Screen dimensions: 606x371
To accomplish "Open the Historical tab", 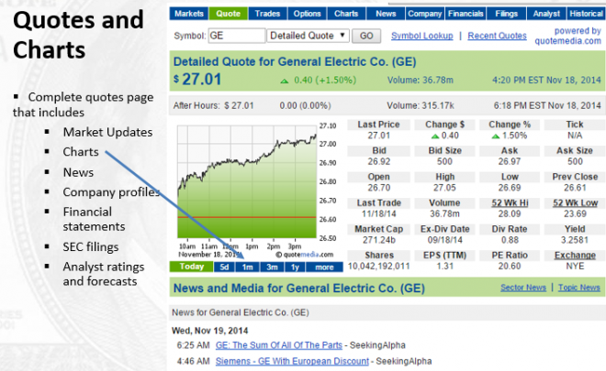I will coord(586,14).
